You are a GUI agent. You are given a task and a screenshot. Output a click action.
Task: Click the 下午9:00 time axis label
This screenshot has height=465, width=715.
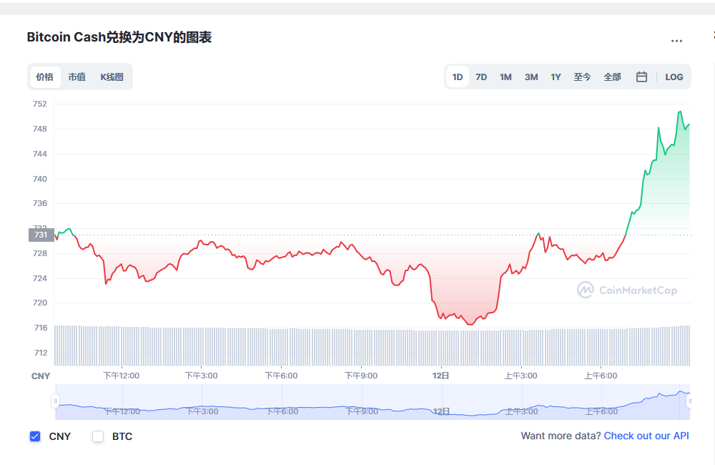pyautogui.click(x=361, y=376)
